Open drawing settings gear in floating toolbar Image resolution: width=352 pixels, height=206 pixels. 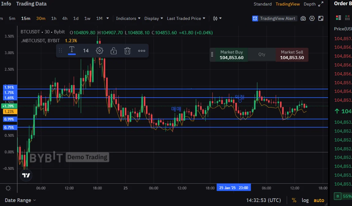(99, 51)
